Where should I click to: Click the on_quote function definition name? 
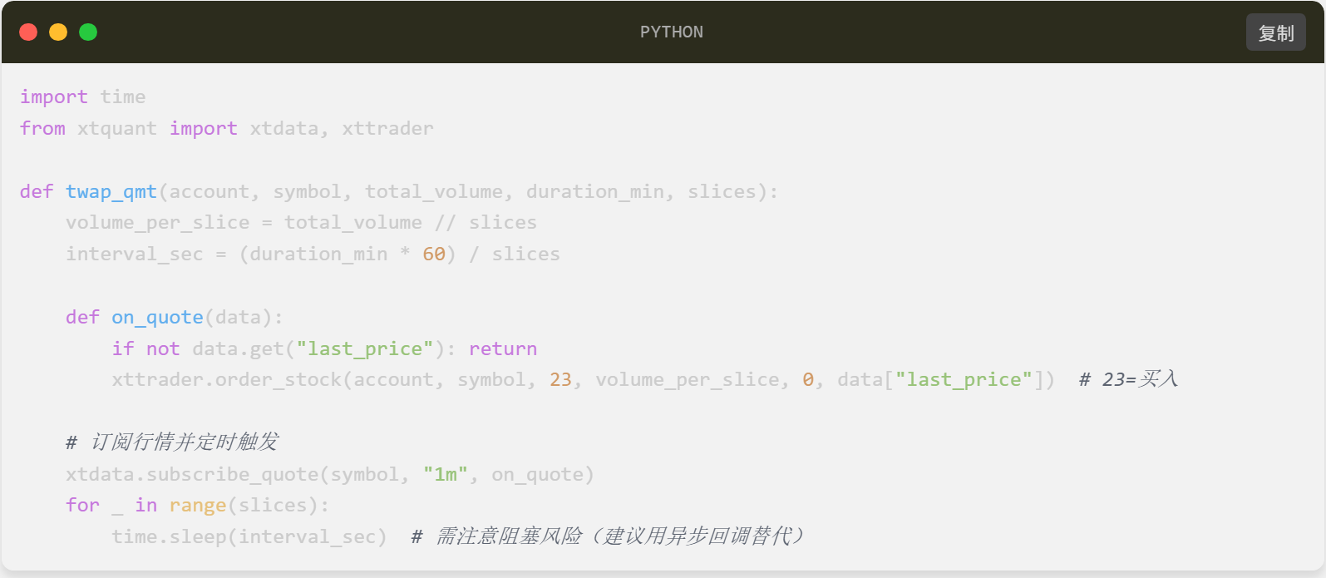point(157,318)
